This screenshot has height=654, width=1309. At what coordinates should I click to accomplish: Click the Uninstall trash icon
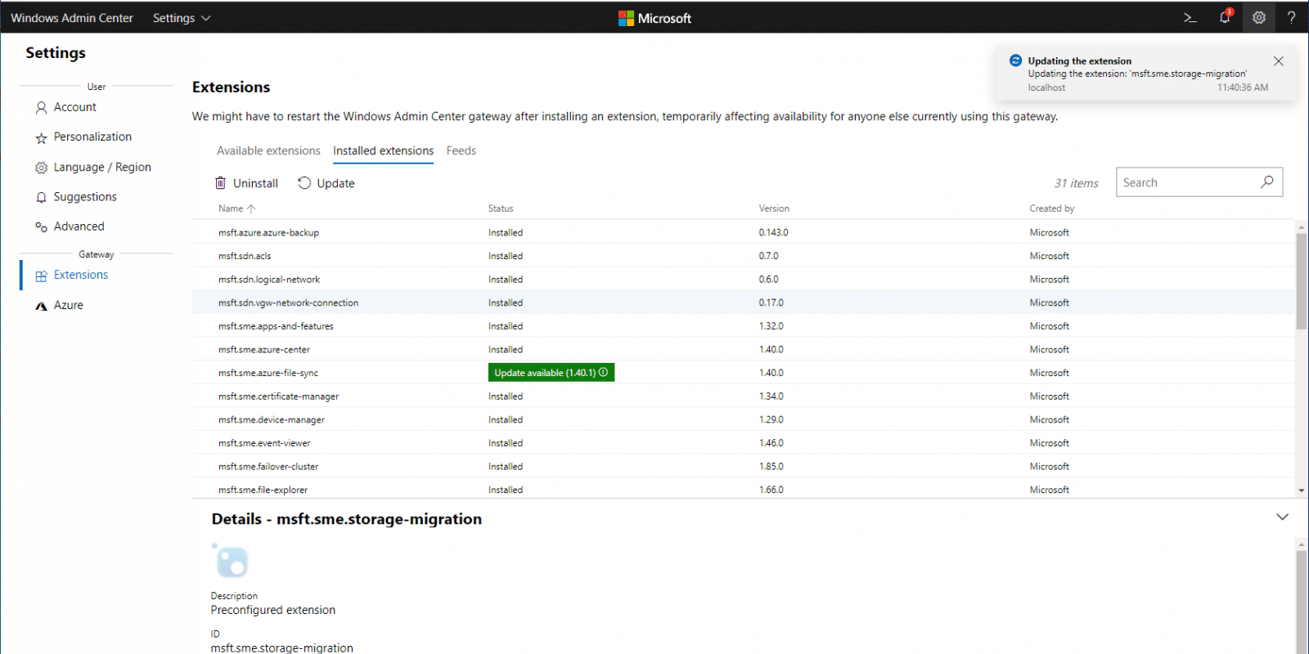220,183
